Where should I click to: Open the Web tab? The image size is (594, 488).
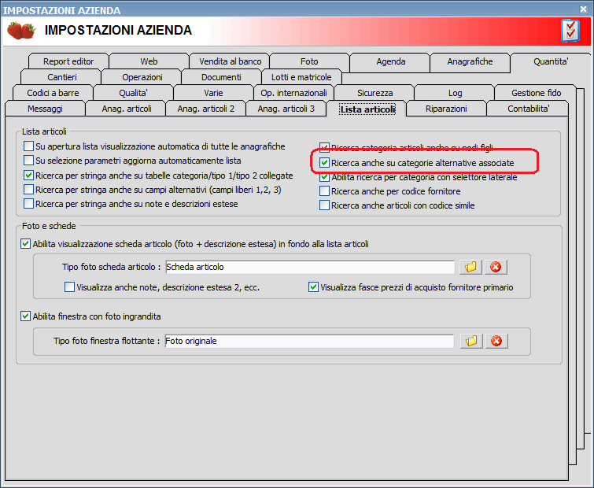149,61
